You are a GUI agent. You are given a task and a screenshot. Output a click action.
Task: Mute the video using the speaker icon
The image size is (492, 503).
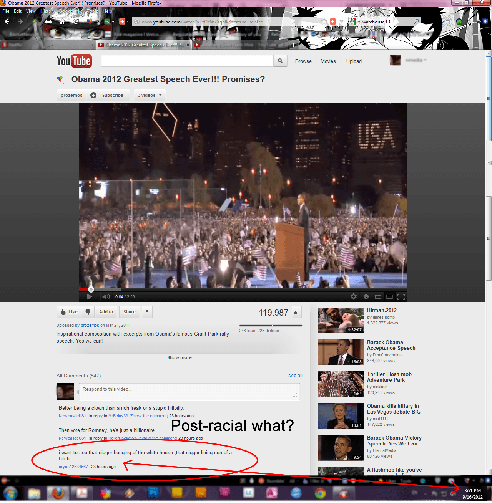click(106, 296)
